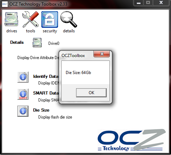Open the drives section icon
The width and height of the screenshot is (171, 155).
11,19
